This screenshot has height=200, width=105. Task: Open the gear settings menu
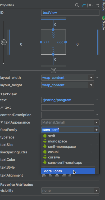pos(91,5)
